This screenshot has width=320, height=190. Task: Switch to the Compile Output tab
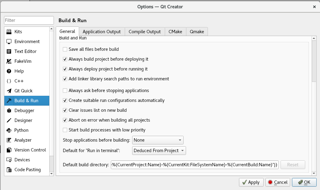click(145, 32)
